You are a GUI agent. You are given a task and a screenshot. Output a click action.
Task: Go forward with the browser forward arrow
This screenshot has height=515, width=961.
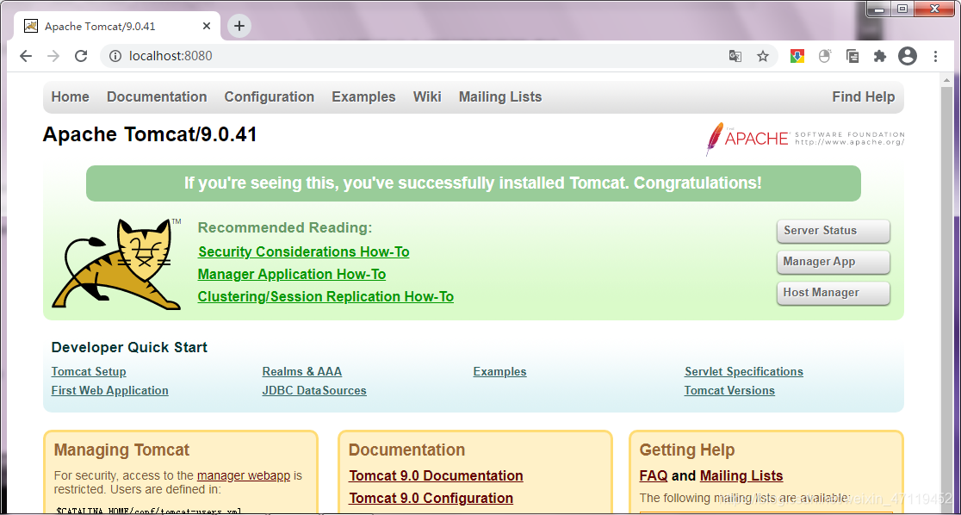click(53, 56)
